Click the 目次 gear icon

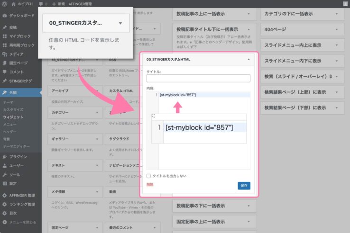(x=5, y=213)
